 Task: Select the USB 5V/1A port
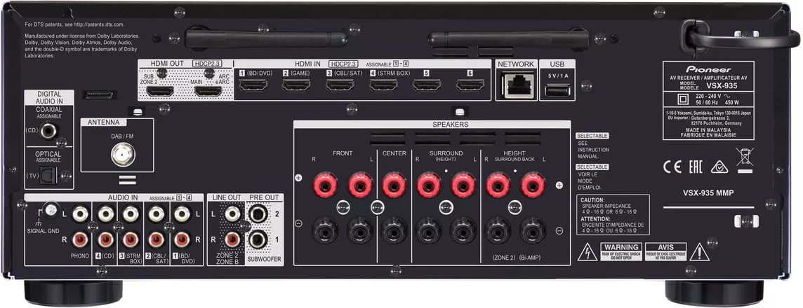[557, 90]
